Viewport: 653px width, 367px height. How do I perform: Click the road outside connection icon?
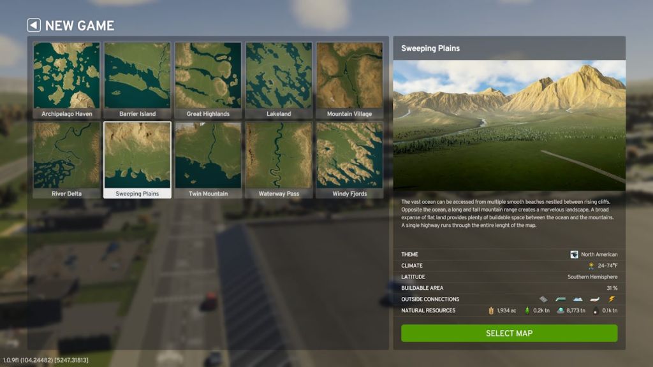coord(543,299)
